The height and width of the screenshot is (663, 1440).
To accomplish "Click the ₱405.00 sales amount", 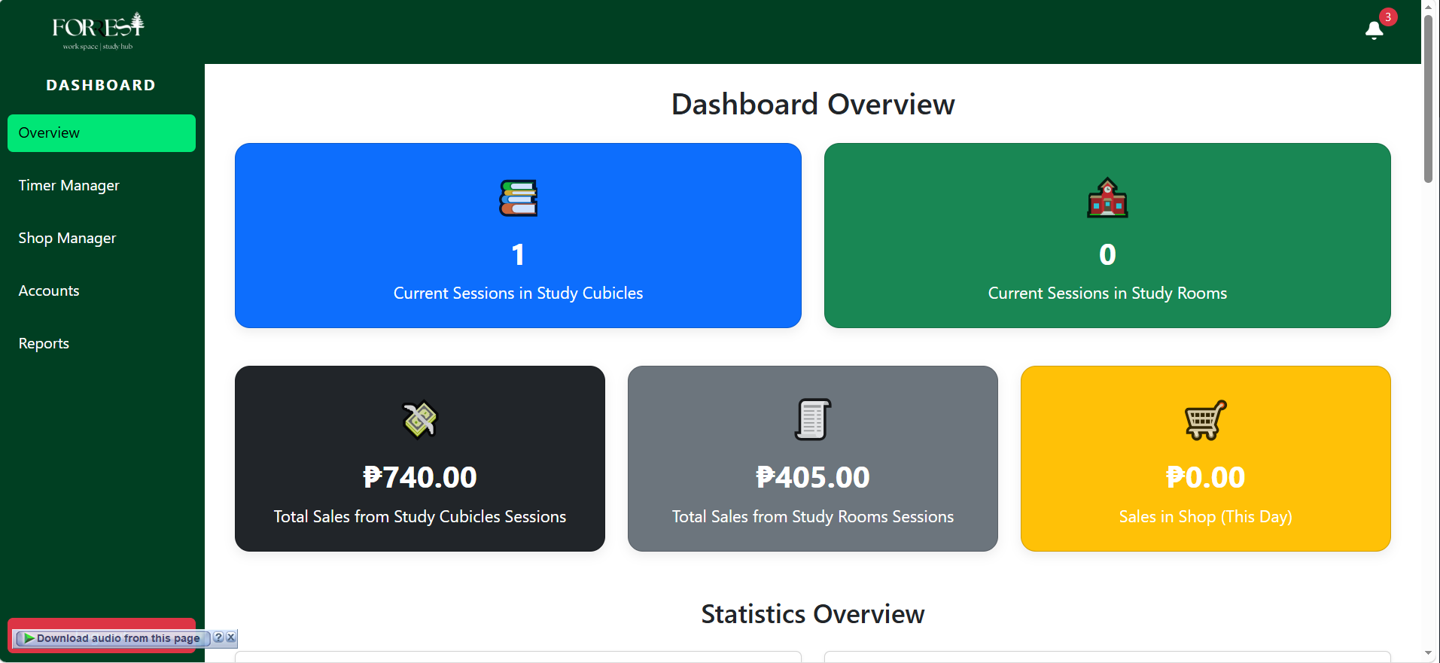I will coord(813,477).
